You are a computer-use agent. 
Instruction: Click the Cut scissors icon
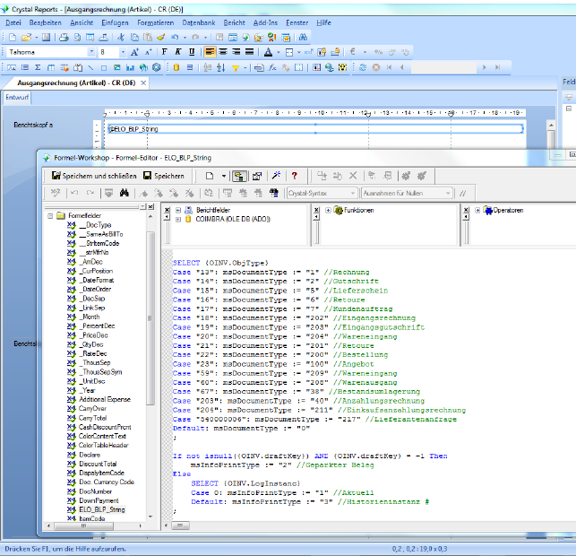122,38
